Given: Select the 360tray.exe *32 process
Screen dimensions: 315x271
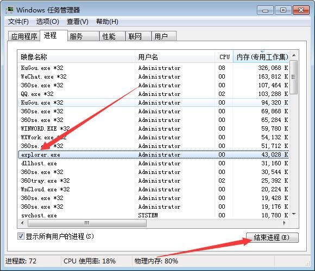Looking at the screenshot, I should coord(154,180).
